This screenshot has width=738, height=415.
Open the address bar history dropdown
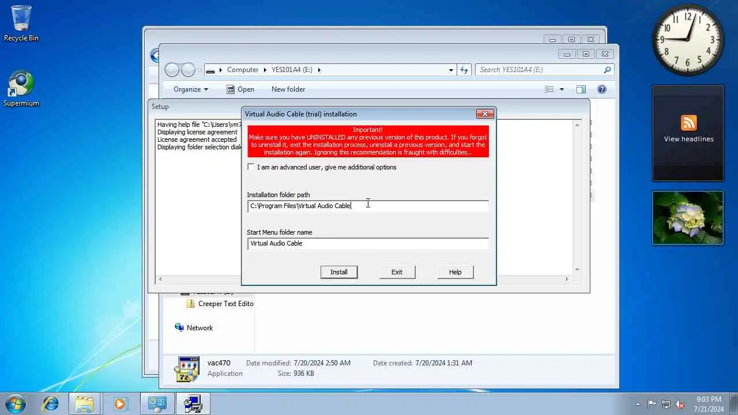[x=451, y=70]
